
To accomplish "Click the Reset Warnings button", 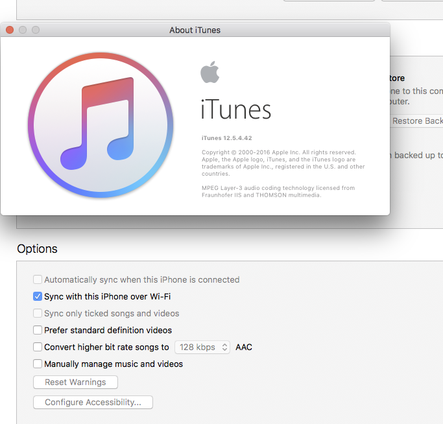I will click(75, 383).
